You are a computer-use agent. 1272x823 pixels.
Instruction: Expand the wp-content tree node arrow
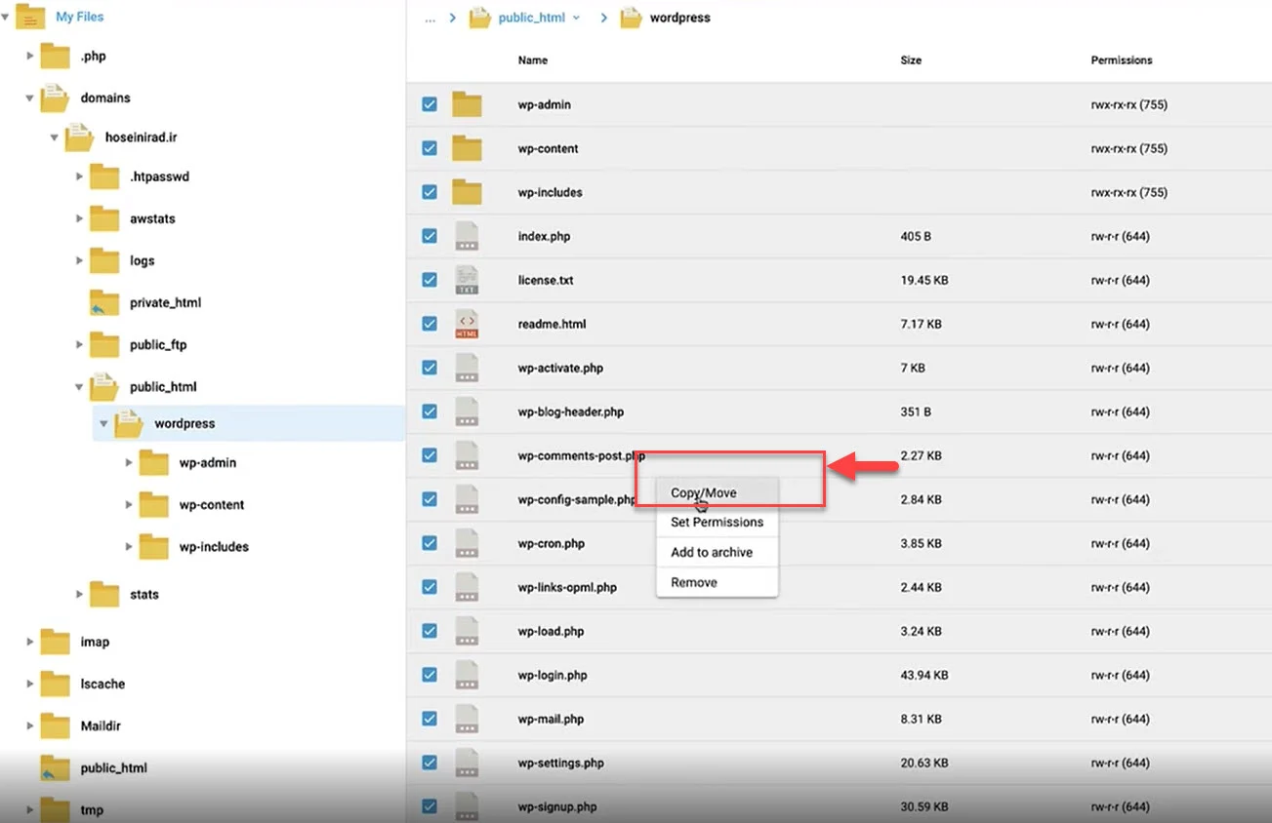(x=129, y=505)
